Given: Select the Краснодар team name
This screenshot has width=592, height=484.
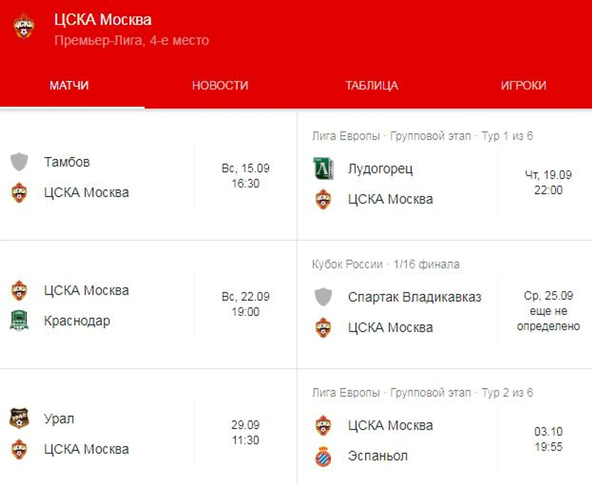Looking at the screenshot, I should click(77, 321).
